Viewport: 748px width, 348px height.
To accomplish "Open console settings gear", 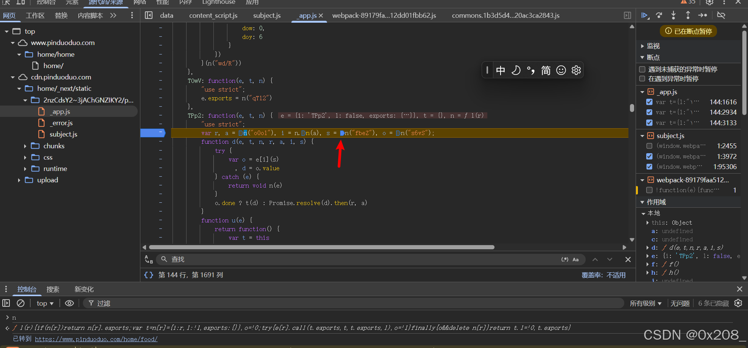I will pyautogui.click(x=738, y=303).
